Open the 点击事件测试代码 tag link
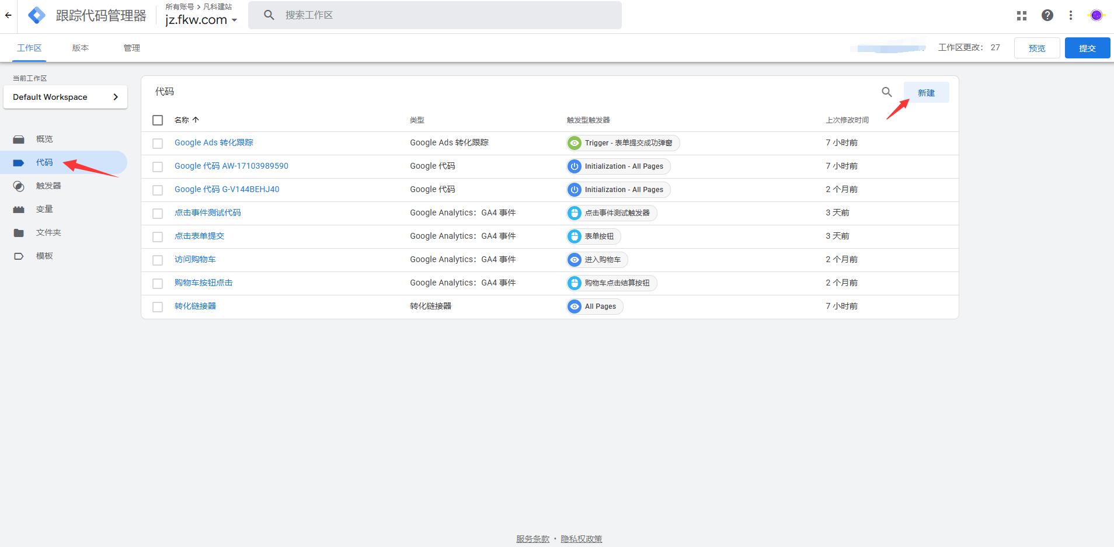 click(x=207, y=212)
